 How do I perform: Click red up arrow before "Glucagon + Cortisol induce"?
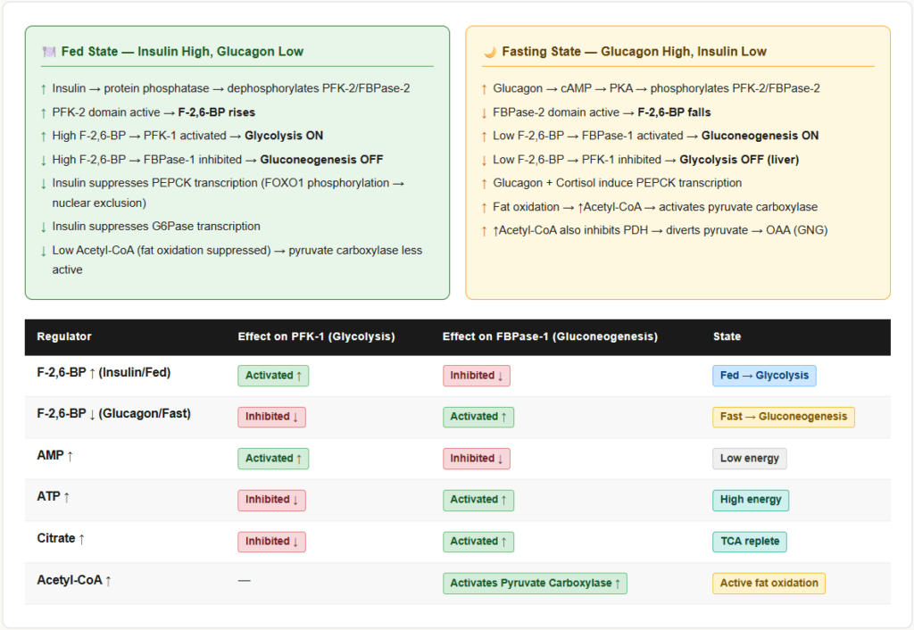484,183
